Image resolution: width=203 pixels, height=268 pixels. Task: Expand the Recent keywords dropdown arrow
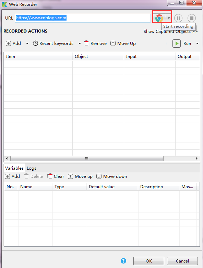(80, 44)
